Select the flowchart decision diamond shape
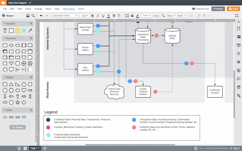The width and height of the screenshot is (242, 151). pos(11,45)
